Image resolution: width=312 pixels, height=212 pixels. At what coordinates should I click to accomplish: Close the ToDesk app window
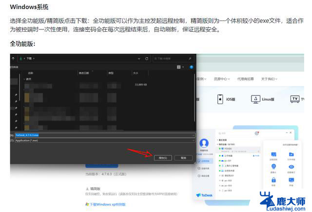[x=291, y=133]
